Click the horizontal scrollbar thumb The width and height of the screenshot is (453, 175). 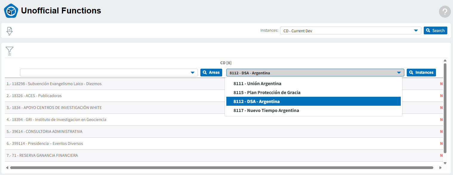(x=222, y=168)
